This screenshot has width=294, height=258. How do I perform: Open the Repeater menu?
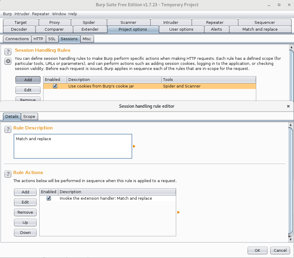(41, 14)
